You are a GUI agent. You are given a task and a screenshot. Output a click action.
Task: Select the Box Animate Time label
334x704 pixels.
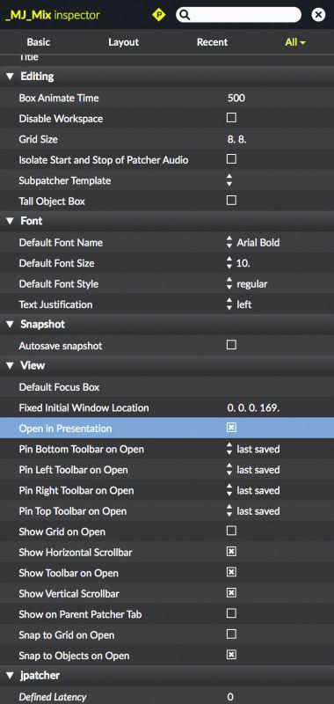tap(59, 98)
